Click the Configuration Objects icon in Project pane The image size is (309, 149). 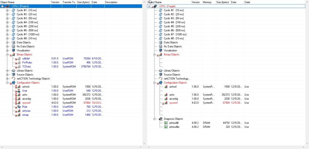[x=13, y=83]
